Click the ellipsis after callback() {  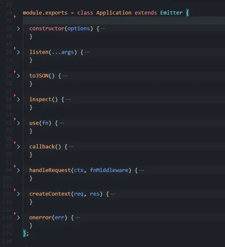click(x=71, y=147)
